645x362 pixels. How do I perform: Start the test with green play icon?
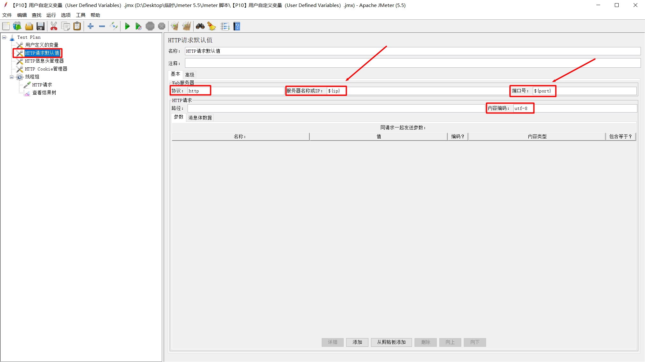pyautogui.click(x=127, y=26)
